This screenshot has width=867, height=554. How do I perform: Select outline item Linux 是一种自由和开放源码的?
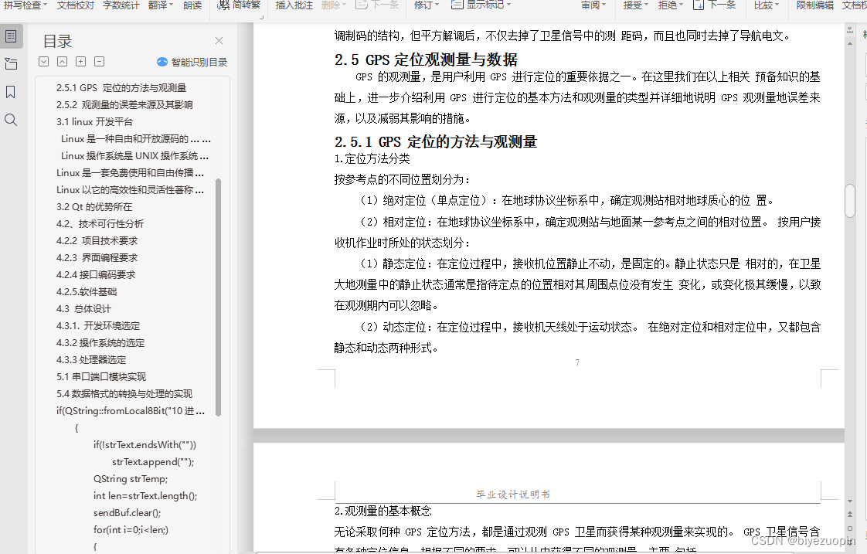[135, 139]
